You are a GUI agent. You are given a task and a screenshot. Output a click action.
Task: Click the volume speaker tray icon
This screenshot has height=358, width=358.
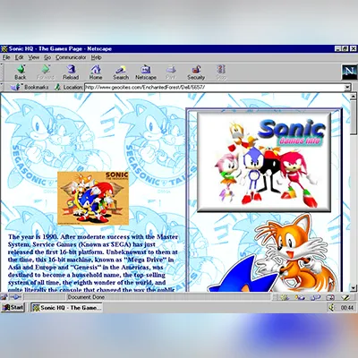click(331, 307)
